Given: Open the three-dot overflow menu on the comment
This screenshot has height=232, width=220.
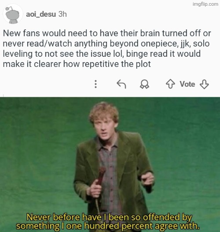Looking at the screenshot, I should tap(95, 84).
